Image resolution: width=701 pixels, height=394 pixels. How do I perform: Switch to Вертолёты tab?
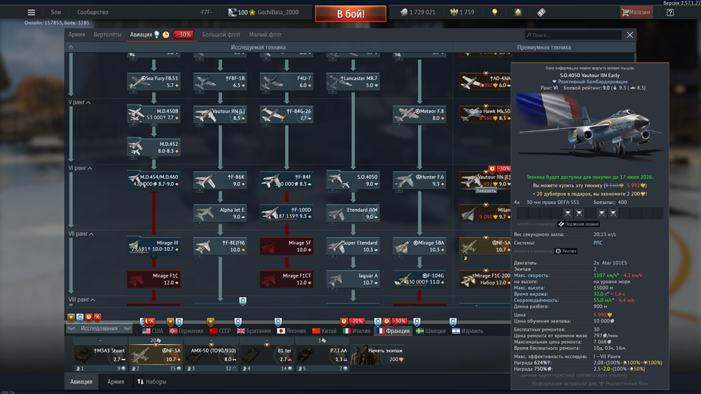point(107,34)
